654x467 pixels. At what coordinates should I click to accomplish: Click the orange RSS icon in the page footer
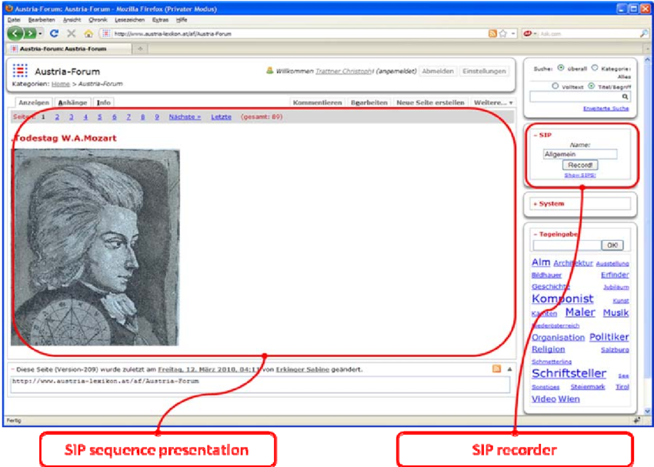(x=496, y=369)
